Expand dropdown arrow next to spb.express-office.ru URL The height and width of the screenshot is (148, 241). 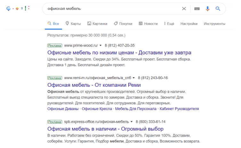point(132,122)
